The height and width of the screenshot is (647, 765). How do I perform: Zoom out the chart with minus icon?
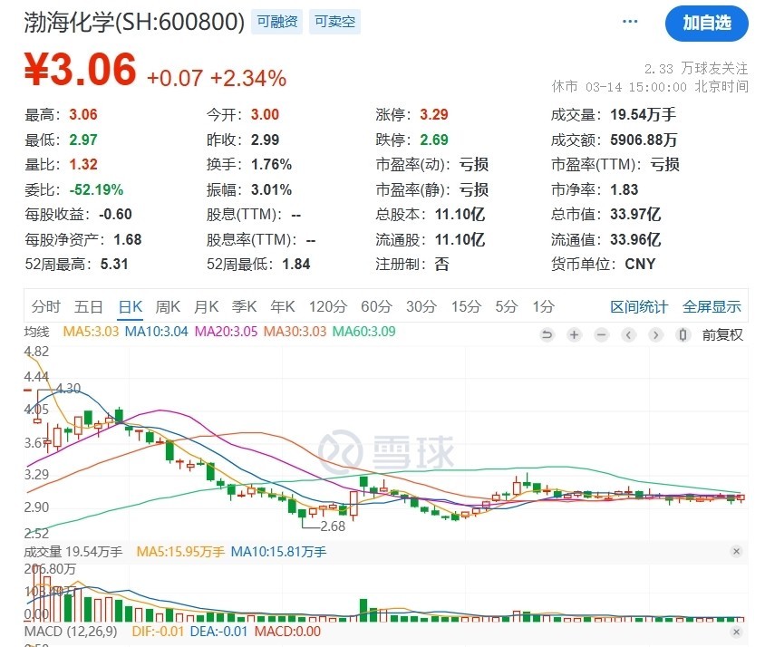point(602,334)
